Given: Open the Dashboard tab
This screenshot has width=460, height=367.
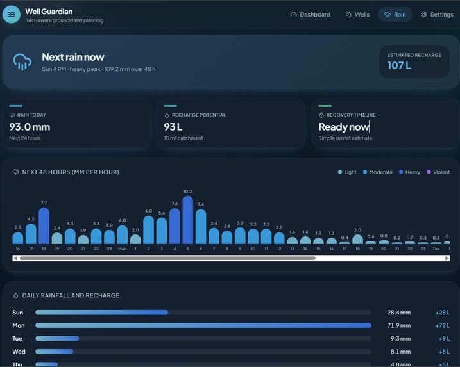Looking at the screenshot, I should [x=311, y=14].
